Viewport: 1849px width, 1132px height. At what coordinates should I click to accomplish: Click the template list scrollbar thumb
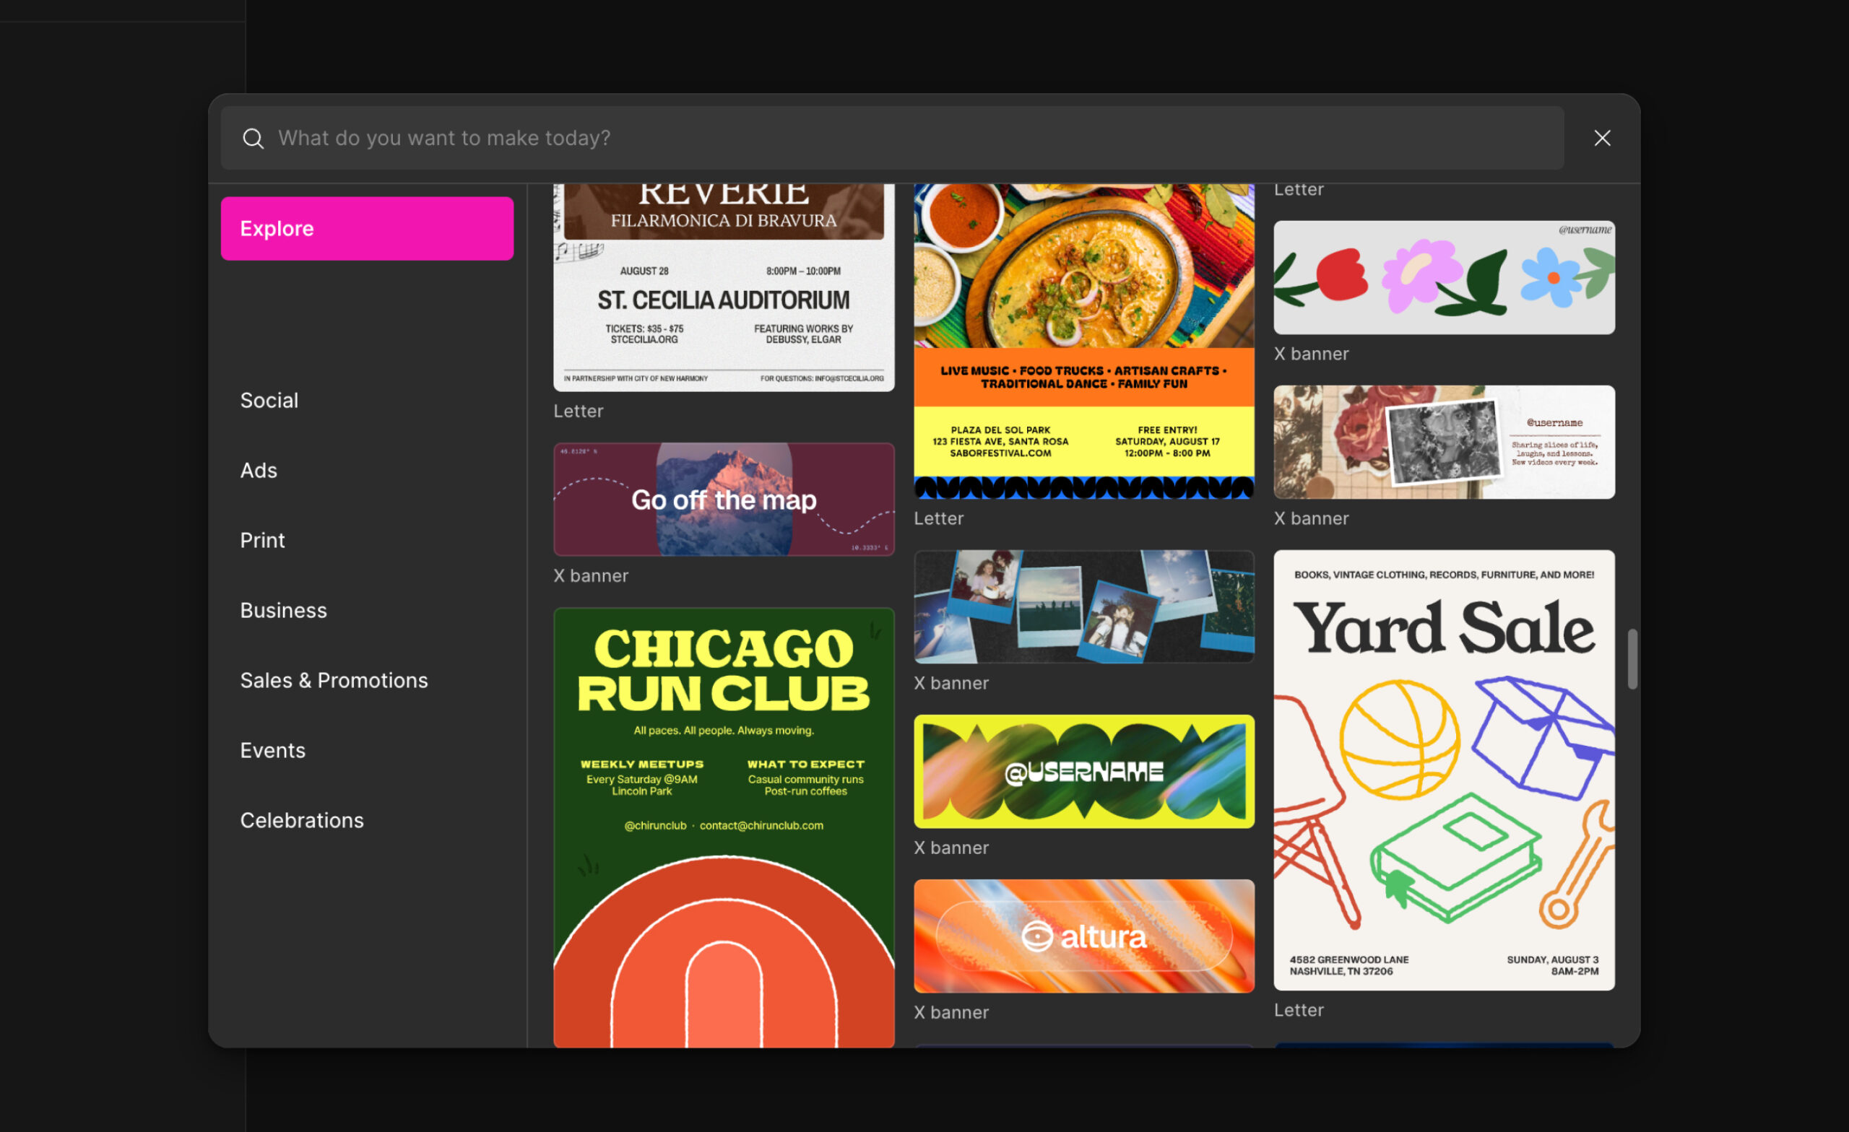point(1632,659)
